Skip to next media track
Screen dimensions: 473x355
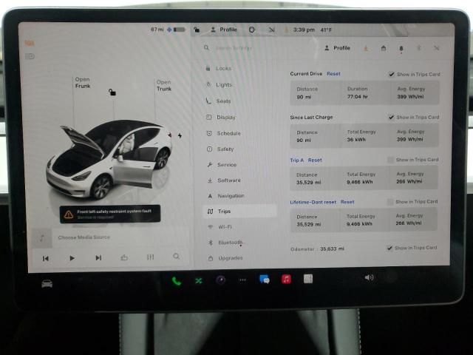pos(98,258)
